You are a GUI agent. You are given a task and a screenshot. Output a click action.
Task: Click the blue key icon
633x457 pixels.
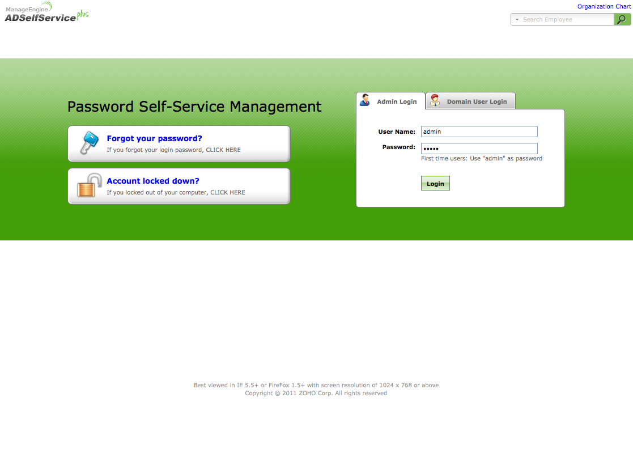[89, 143]
